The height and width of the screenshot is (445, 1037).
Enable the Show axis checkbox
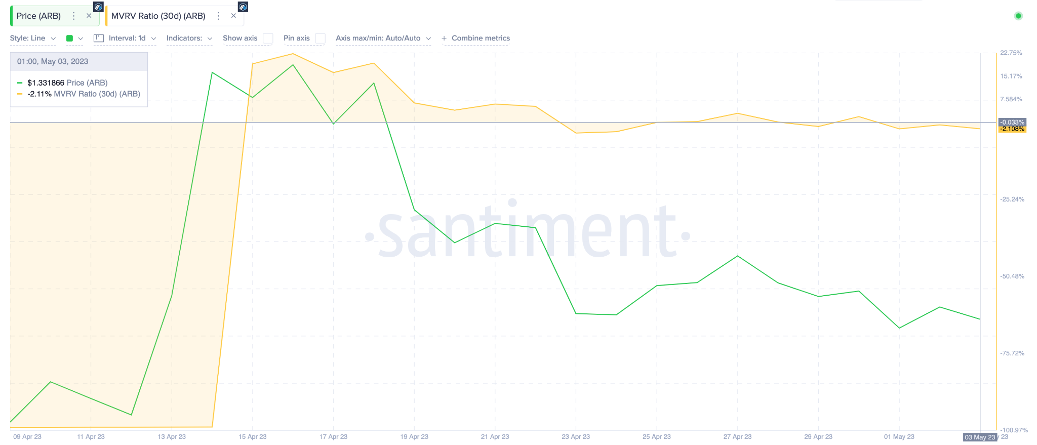(x=268, y=38)
